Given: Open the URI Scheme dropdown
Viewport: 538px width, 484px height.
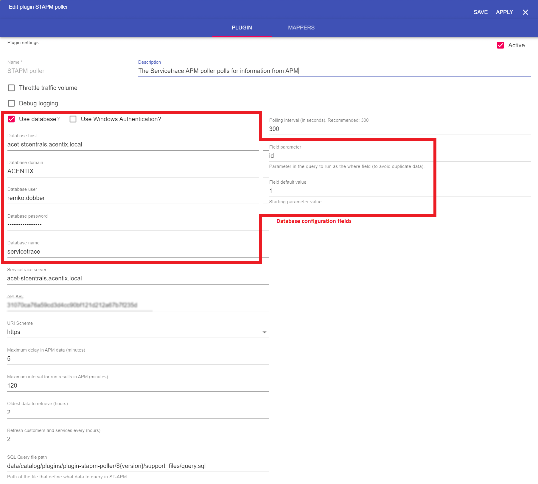Looking at the screenshot, I should (138, 332).
